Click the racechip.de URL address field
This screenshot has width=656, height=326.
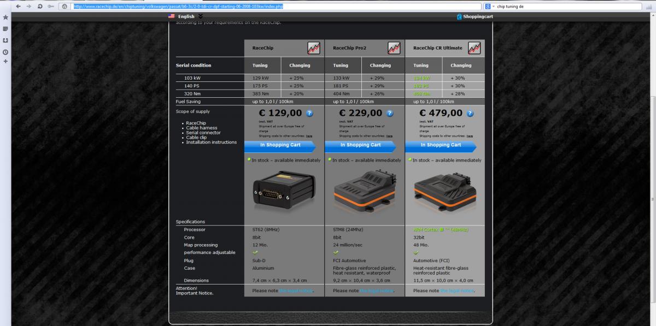[x=276, y=6]
